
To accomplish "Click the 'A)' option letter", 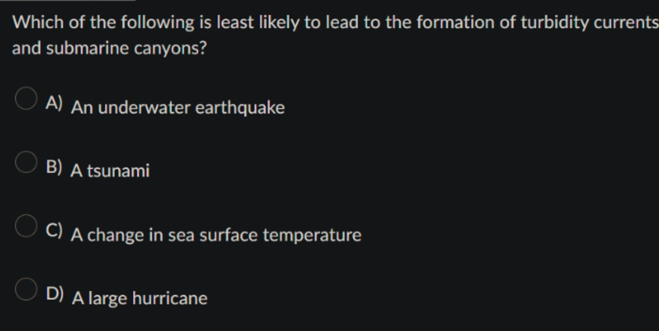I will tap(54, 103).
